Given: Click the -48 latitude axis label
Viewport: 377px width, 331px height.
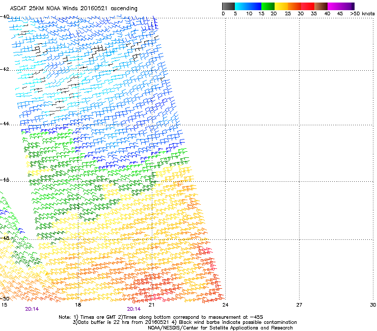Looking at the screenshot, I should click(5, 238).
